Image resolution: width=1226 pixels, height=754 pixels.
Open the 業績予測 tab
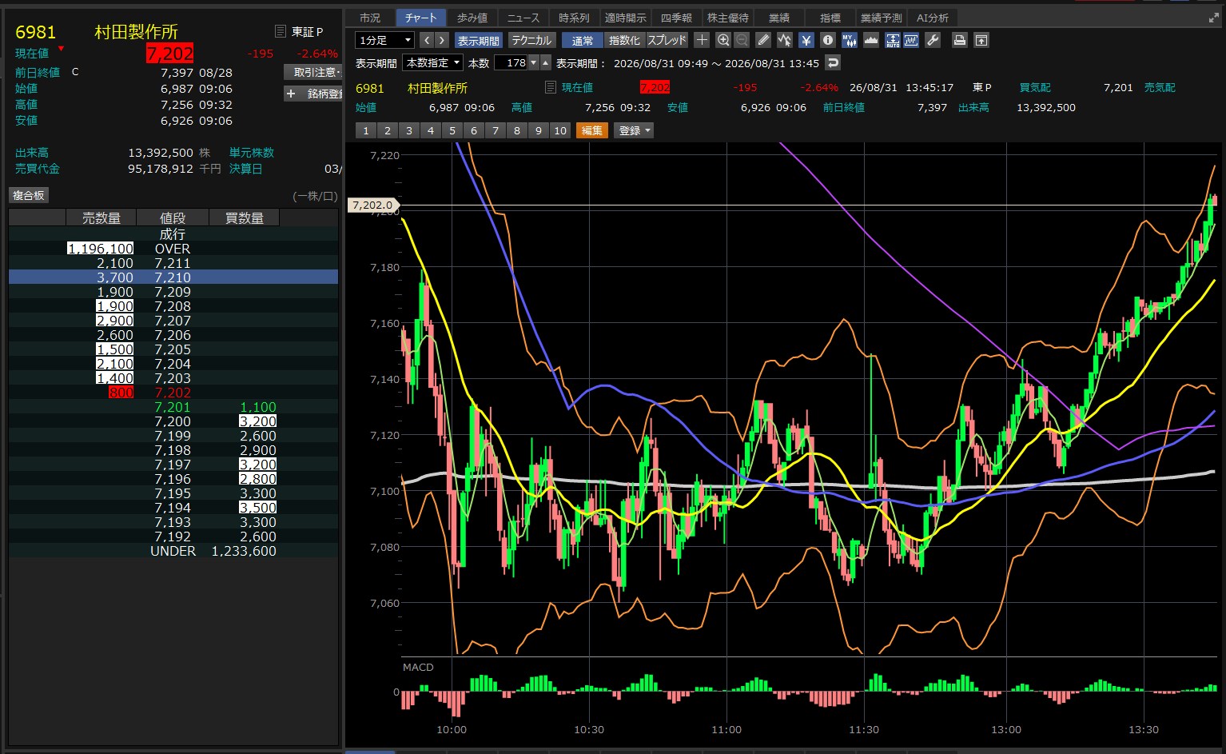coord(881,18)
